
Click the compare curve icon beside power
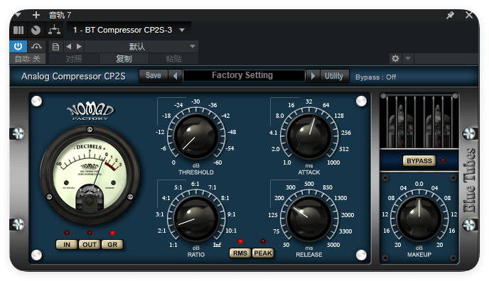[x=36, y=47]
